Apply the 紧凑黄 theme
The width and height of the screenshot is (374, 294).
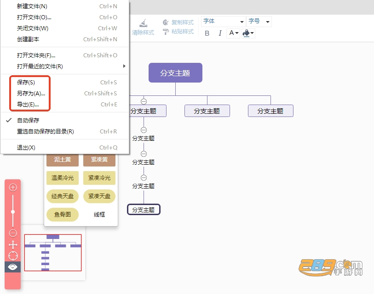[99, 160]
